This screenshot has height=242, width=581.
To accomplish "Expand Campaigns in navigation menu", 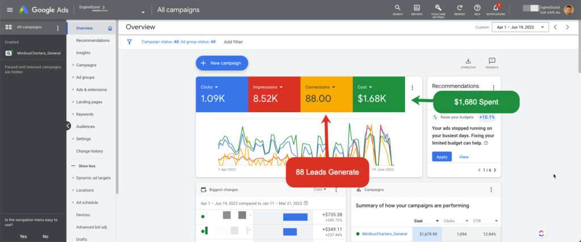I will [86, 65].
